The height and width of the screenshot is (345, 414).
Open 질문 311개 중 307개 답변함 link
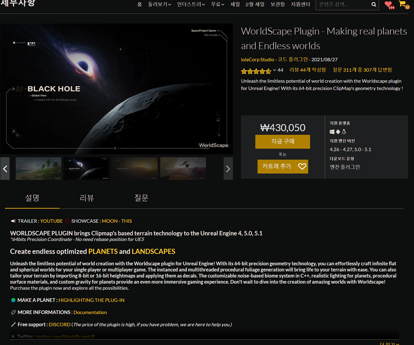362,70
